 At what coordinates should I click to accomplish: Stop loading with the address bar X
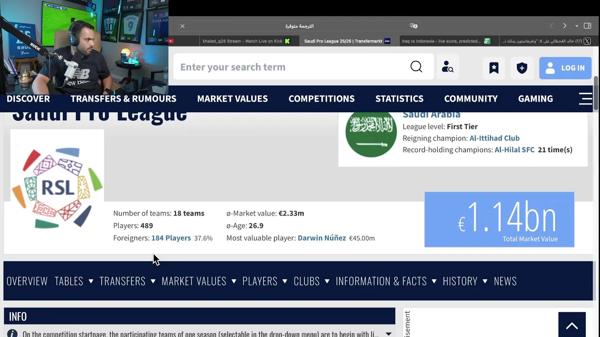tap(182, 26)
